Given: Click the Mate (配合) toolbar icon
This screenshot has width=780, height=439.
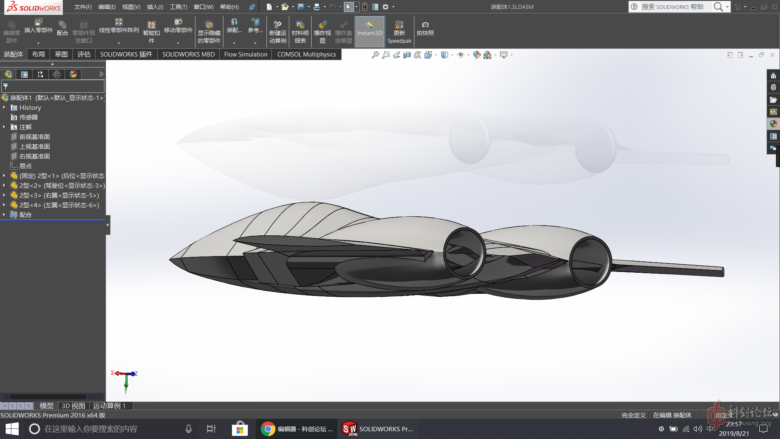Looking at the screenshot, I should [x=62, y=28].
